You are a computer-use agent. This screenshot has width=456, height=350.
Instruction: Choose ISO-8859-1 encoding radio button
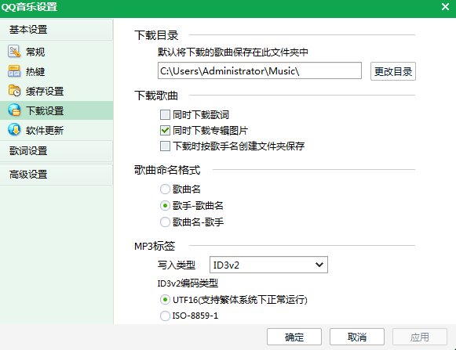[165, 316]
